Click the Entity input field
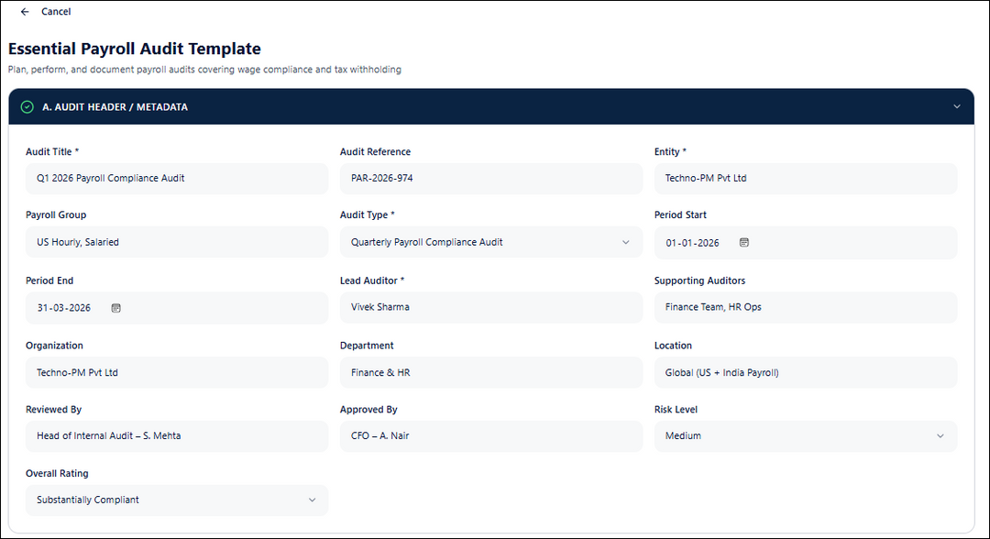The height and width of the screenshot is (539, 990). pos(806,179)
